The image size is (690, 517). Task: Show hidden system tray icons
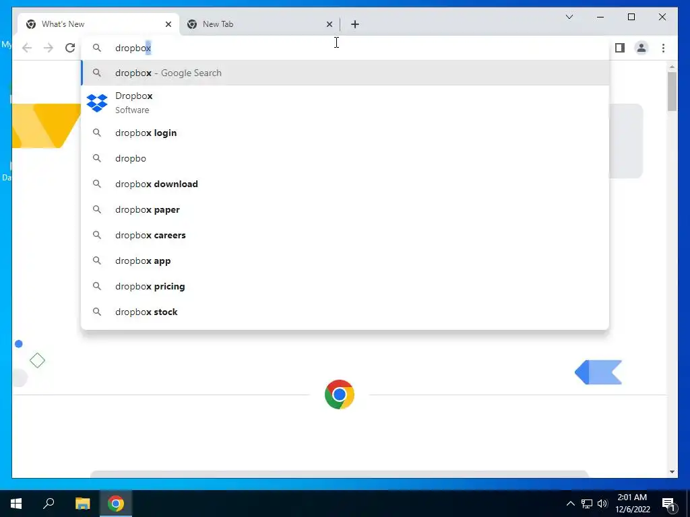tap(570, 504)
